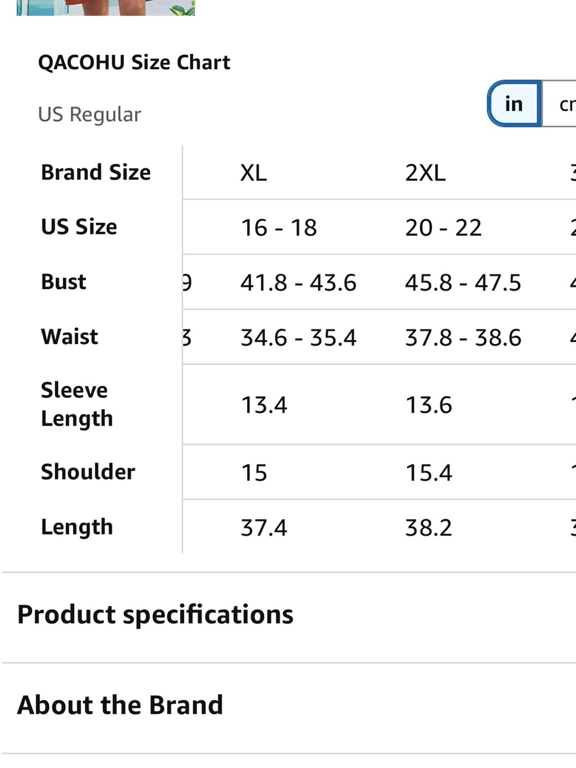This screenshot has height=768, width=576.
Task: Tap the 2XL sleeve length value 13.6
Action: [x=429, y=405]
